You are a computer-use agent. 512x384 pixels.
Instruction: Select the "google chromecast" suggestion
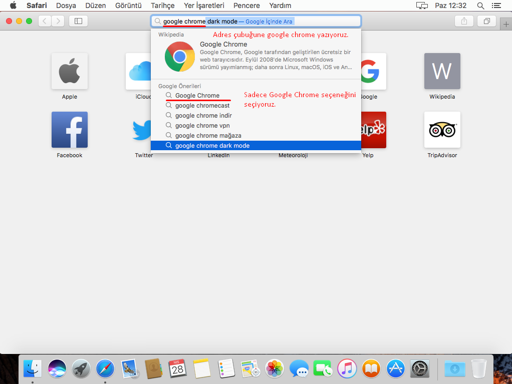(256, 105)
